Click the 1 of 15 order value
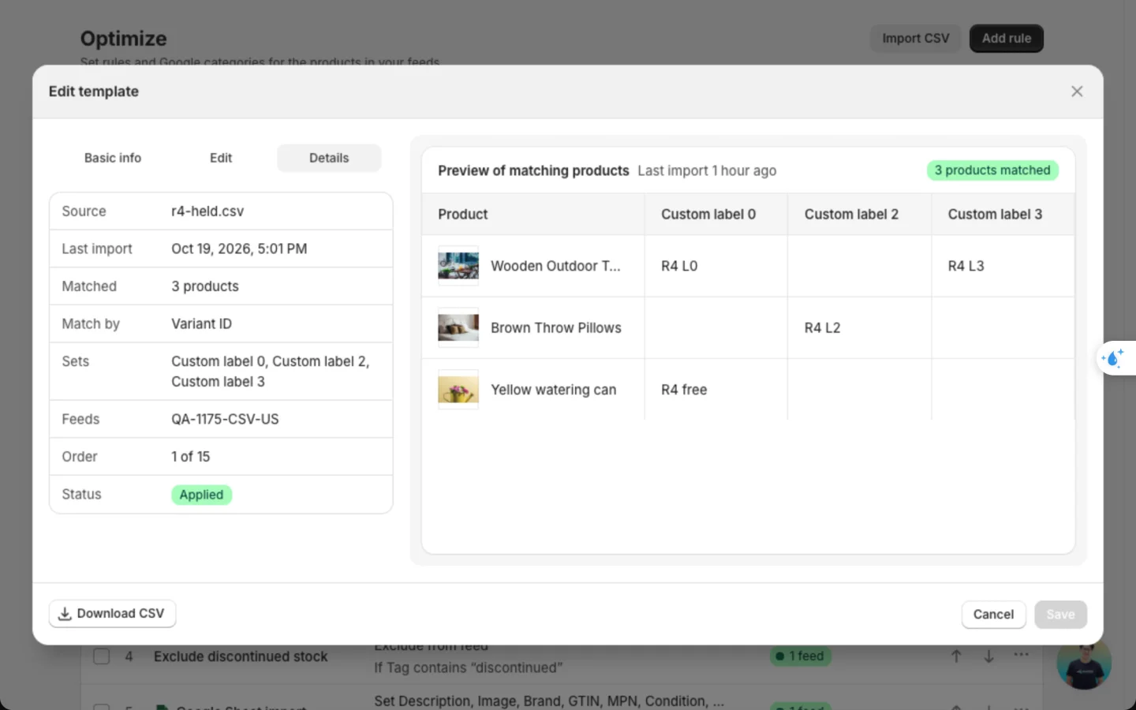The image size is (1136, 710). [190, 457]
